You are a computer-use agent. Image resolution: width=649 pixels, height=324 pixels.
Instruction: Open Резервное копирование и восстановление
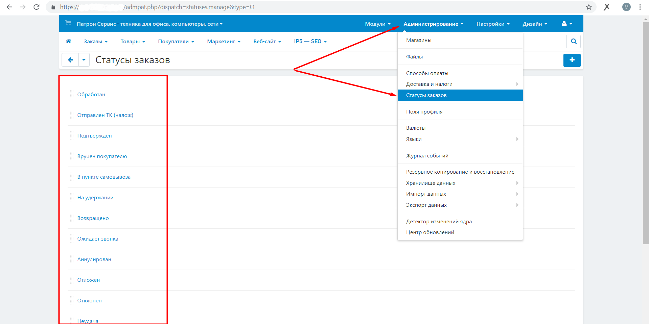[x=460, y=172]
